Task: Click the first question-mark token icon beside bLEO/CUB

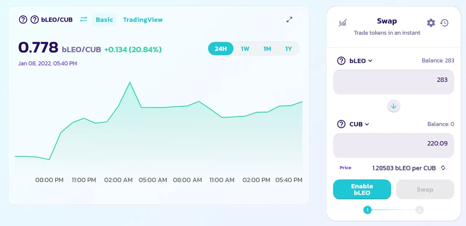Action: [x=23, y=20]
